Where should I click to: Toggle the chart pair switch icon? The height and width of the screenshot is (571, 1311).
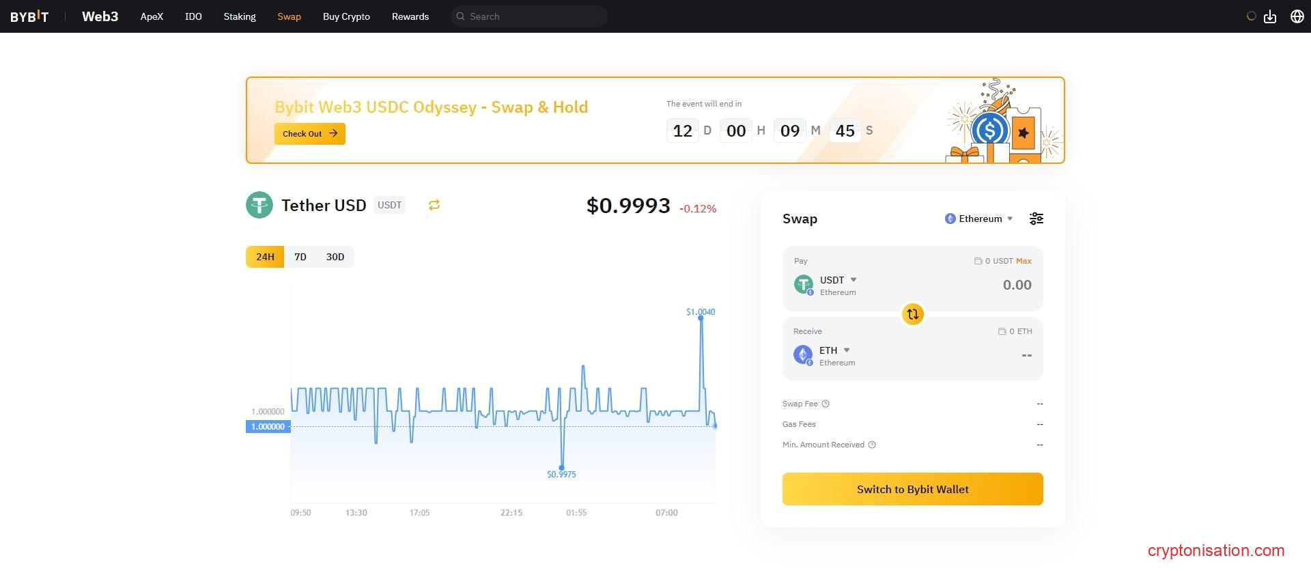click(x=434, y=205)
